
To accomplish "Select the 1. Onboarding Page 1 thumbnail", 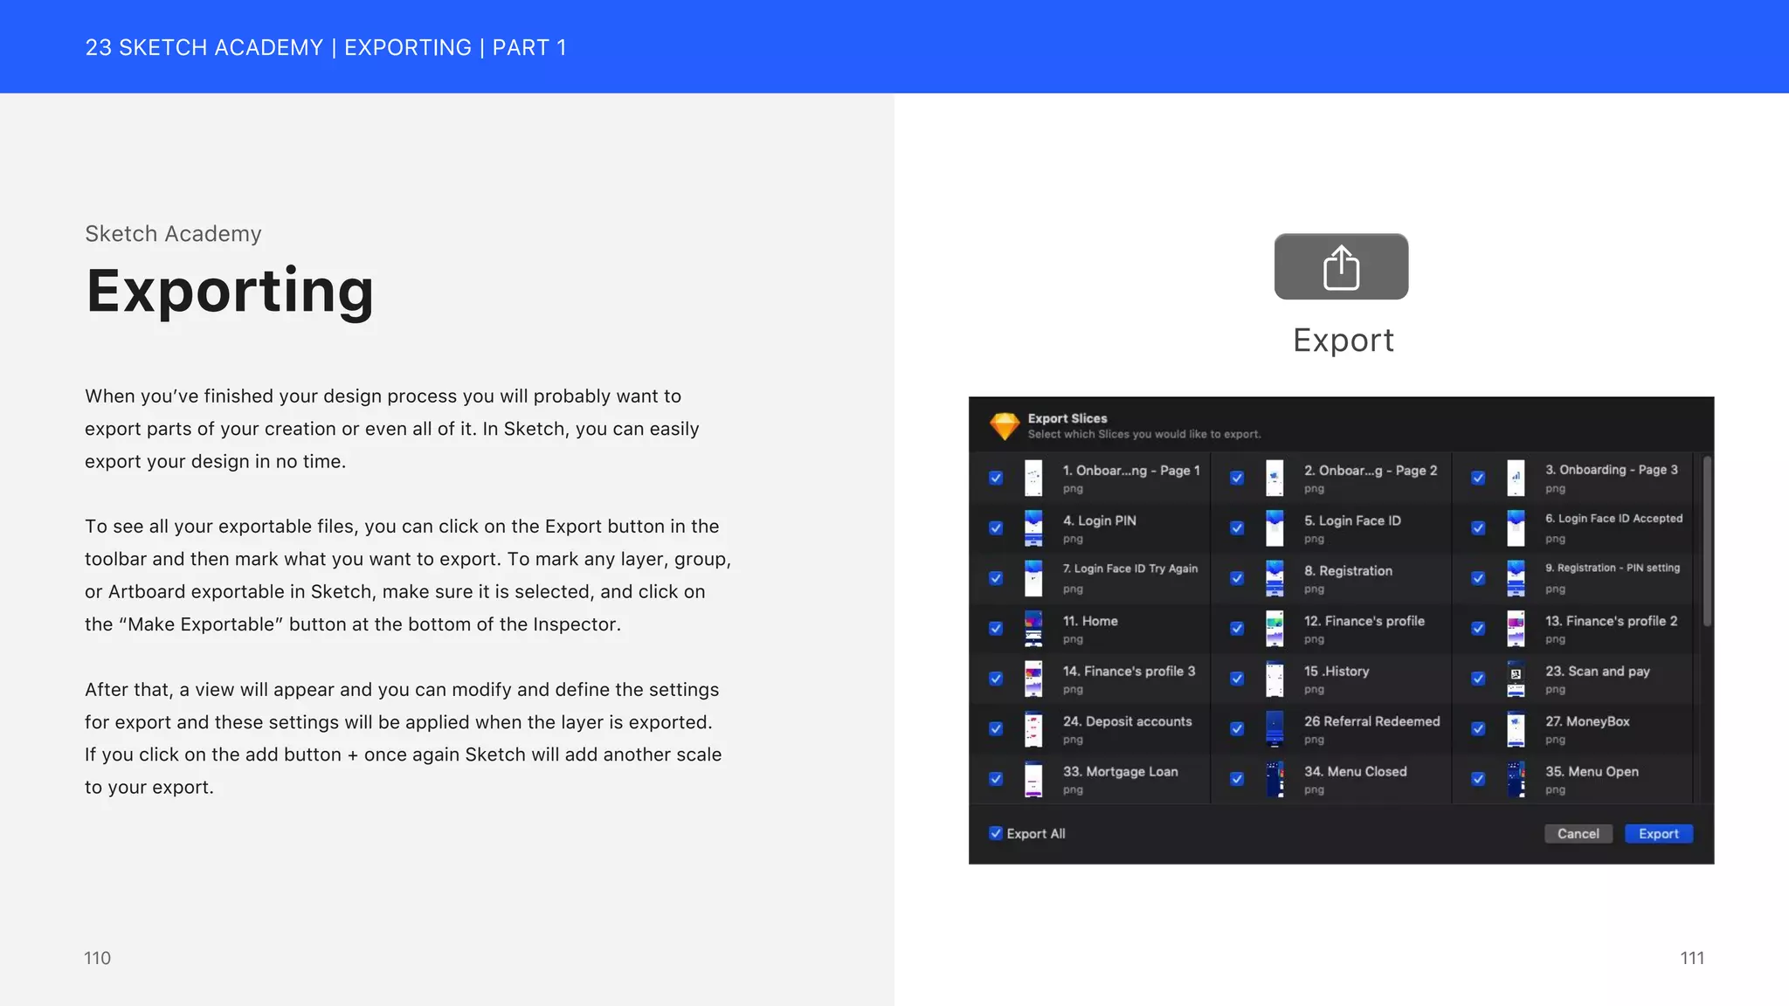I will pyautogui.click(x=1033, y=478).
